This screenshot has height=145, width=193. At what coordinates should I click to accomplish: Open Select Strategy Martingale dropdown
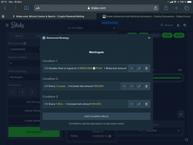(x=24, y=77)
